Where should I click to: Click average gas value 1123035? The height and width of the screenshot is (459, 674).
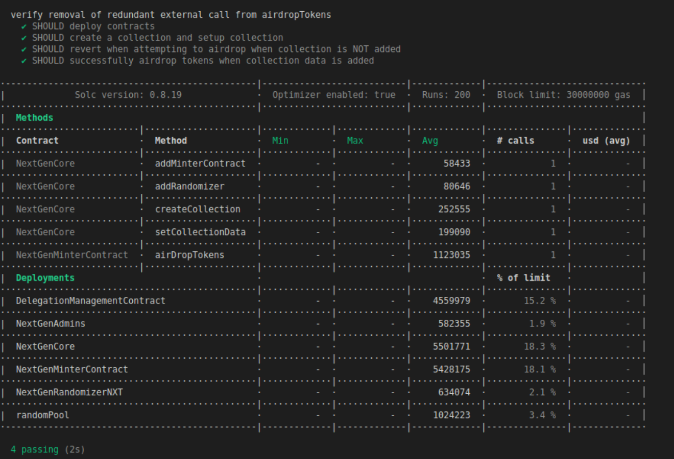(x=452, y=255)
